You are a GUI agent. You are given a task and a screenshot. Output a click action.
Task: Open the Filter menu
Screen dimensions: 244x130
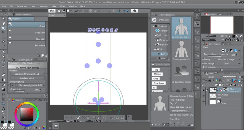click(63, 6)
